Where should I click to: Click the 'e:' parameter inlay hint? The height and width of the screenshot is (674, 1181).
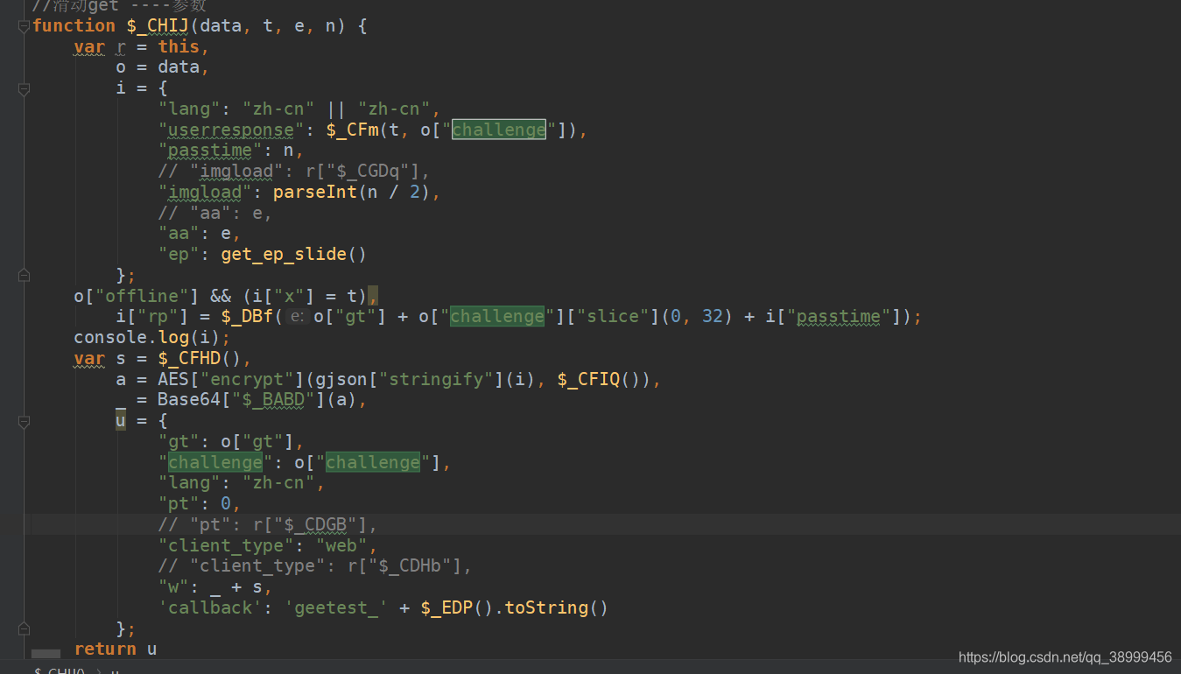[298, 317]
